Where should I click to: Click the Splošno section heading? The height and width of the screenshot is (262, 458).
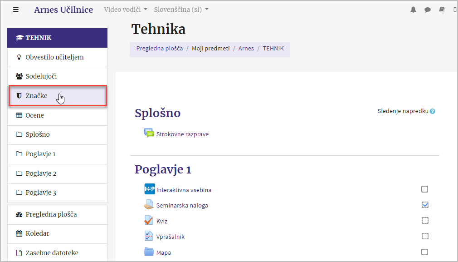(158, 113)
